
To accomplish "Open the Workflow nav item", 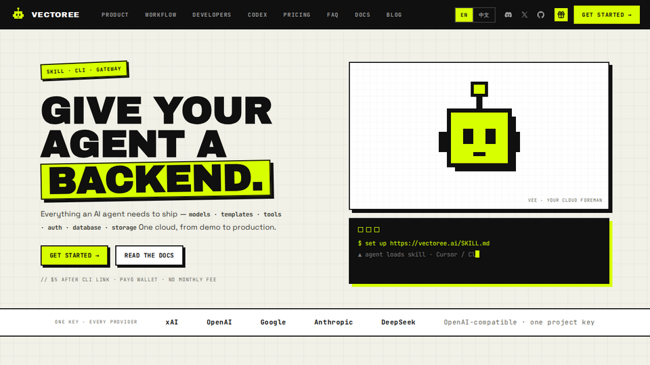I will tap(160, 14).
